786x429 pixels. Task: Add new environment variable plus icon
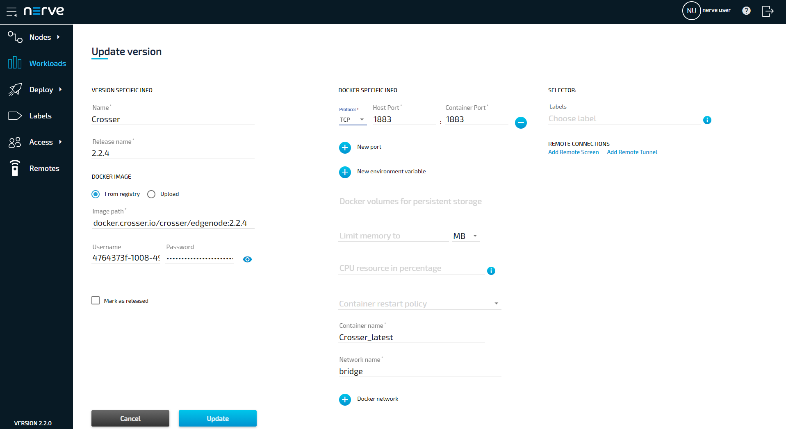click(345, 172)
